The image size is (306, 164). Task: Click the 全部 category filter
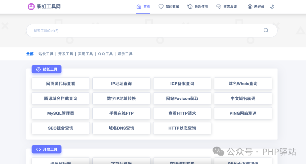tap(30, 54)
